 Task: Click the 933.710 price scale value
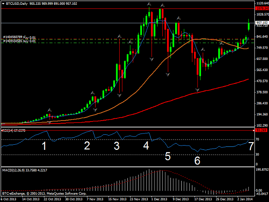coord(262,25)
